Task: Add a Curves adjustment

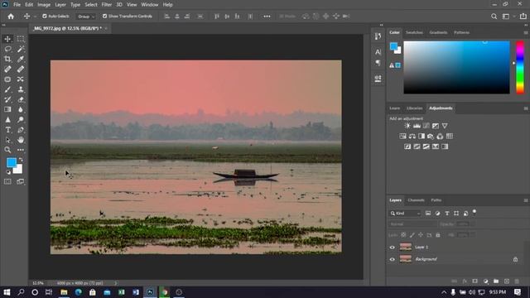Action: tap(426, 126)
